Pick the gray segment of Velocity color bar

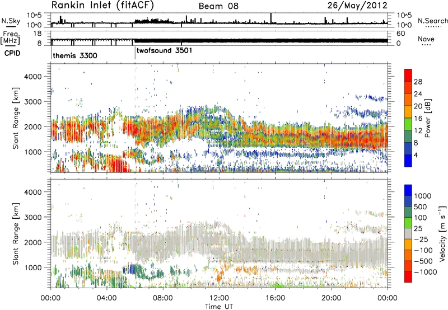pyautogui.click(x=408, y=233)
